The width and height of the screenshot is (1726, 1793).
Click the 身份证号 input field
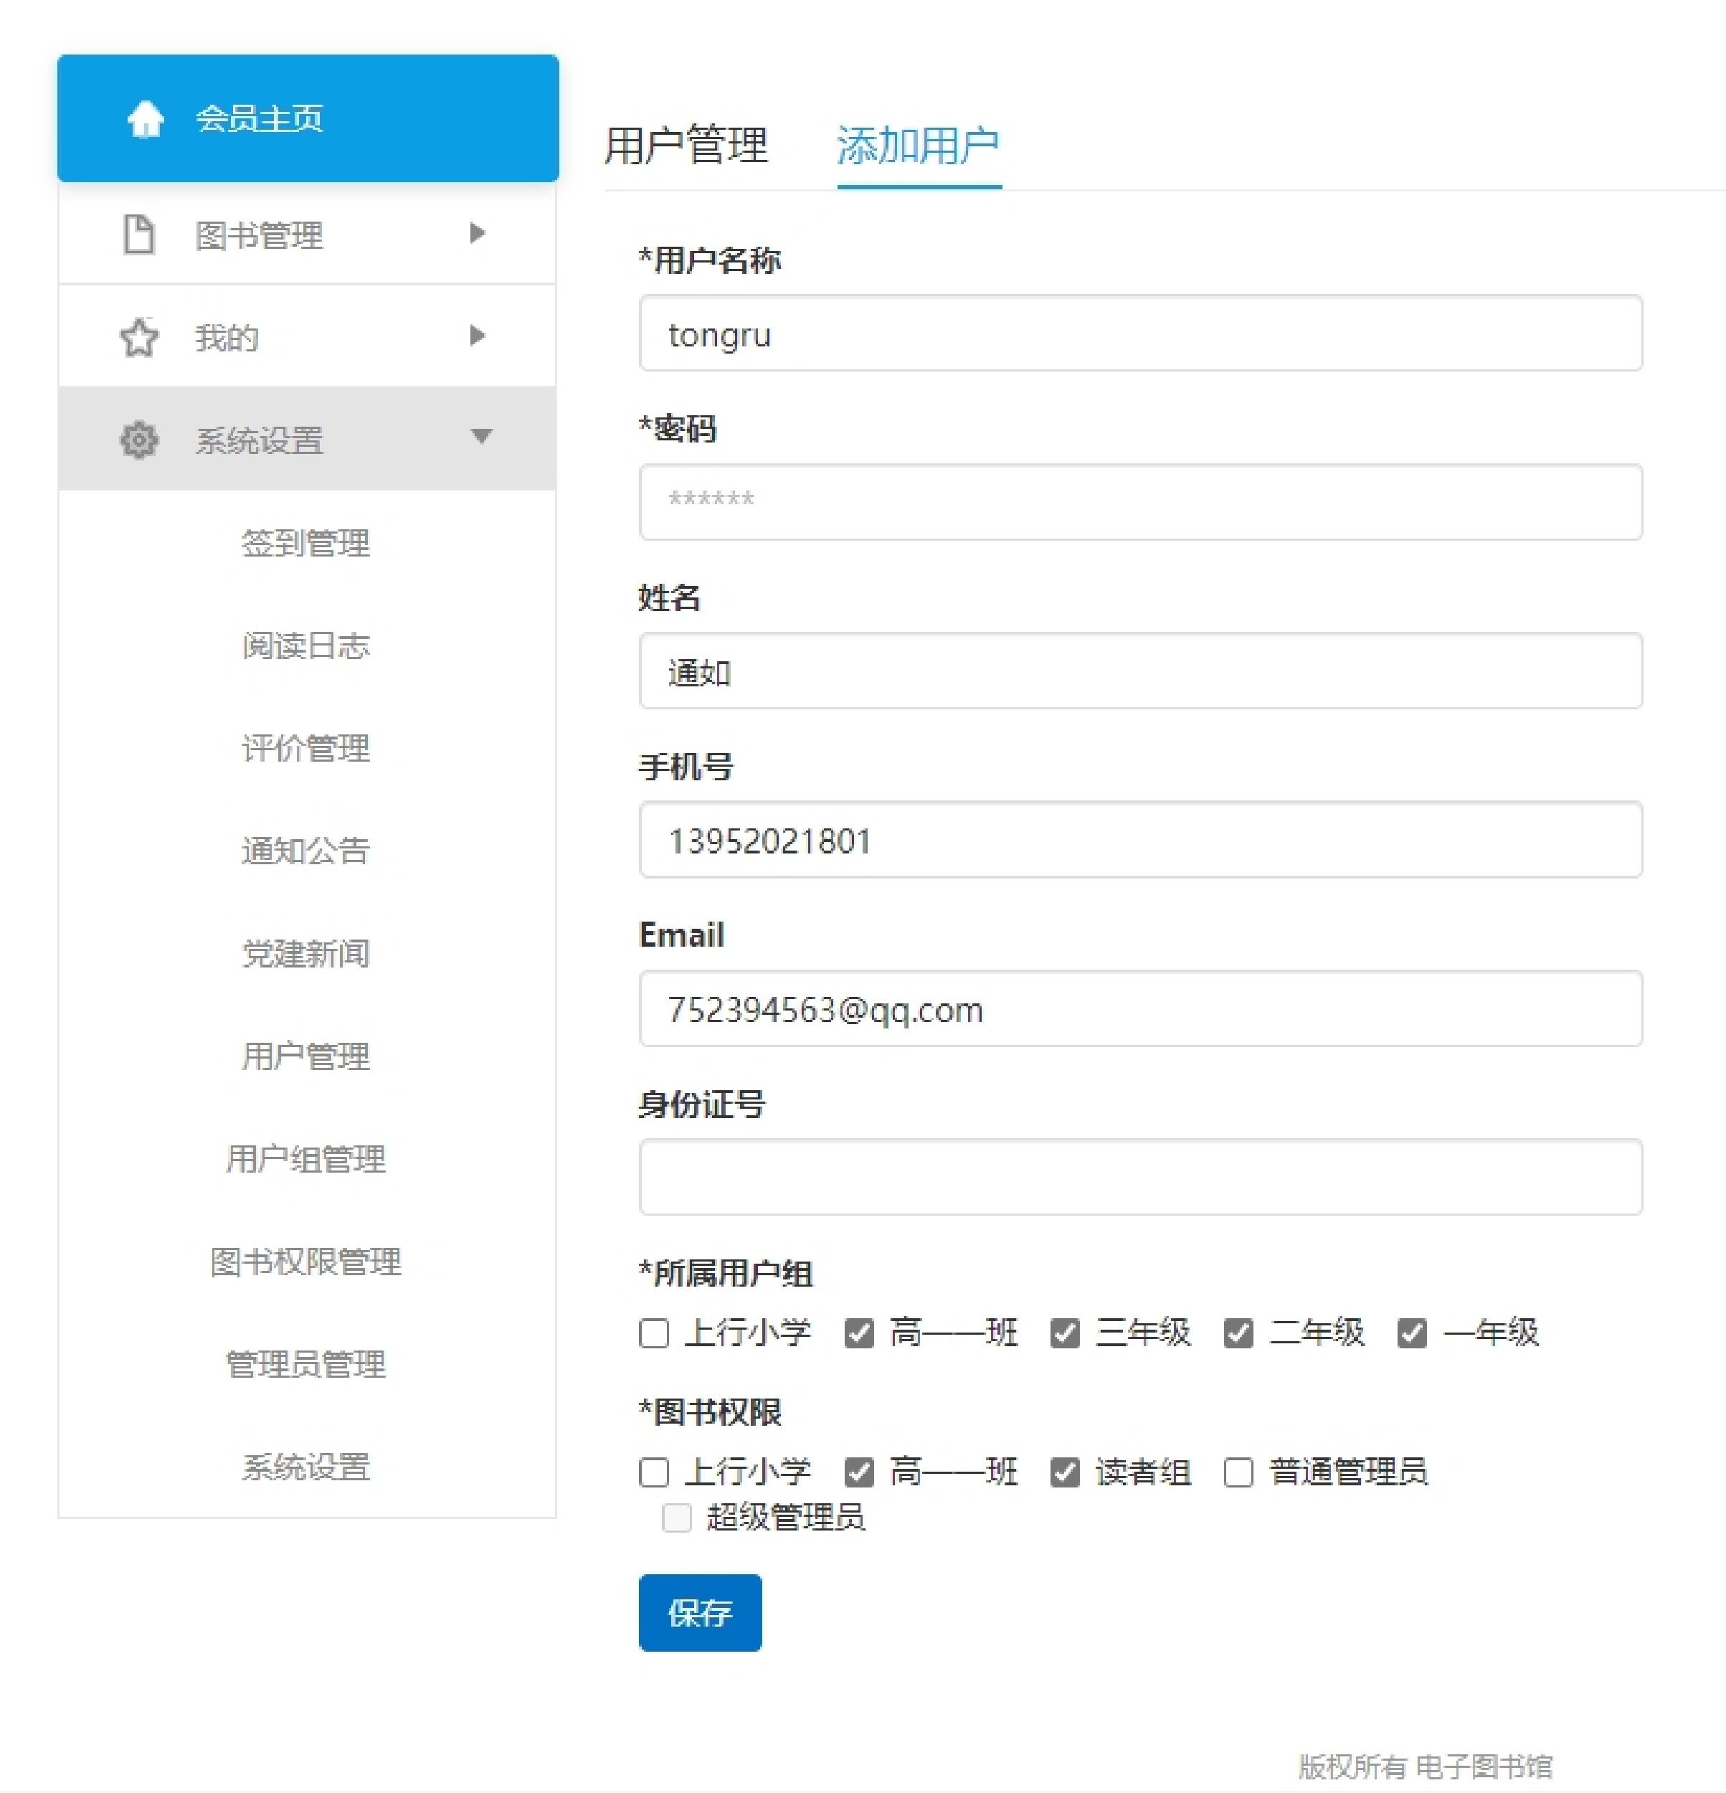pos(1139,1176)
